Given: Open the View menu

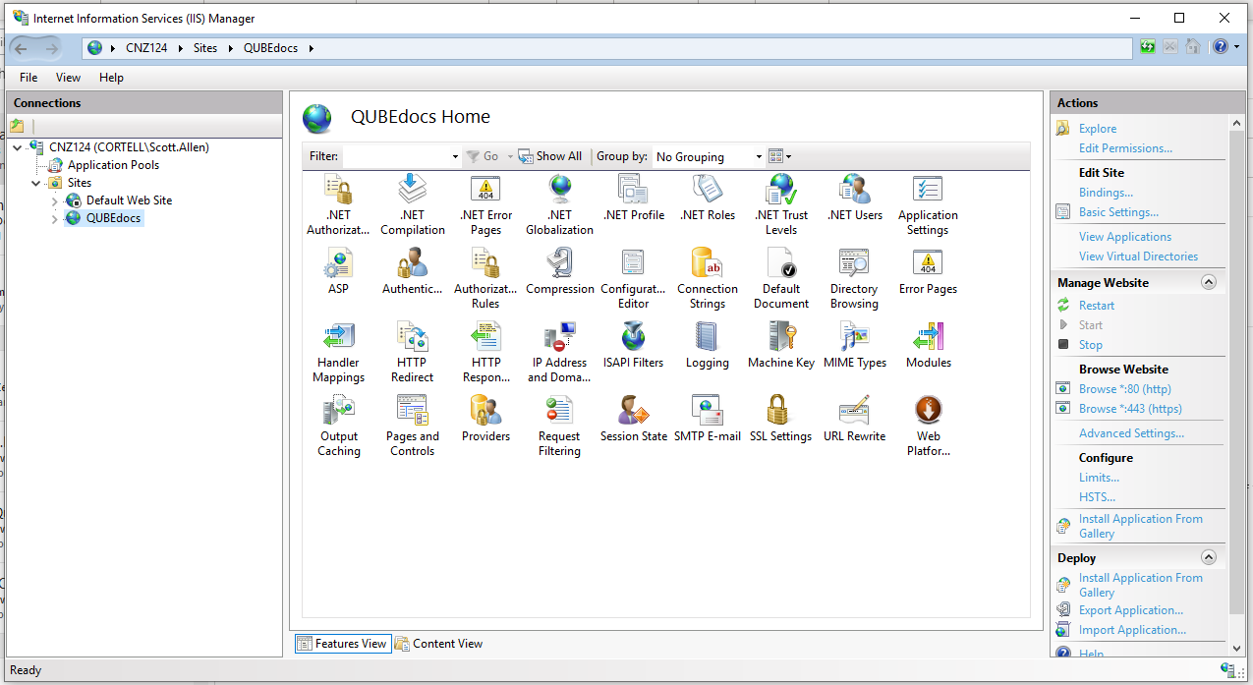Looking at the screenshot, I should point(68,78).
